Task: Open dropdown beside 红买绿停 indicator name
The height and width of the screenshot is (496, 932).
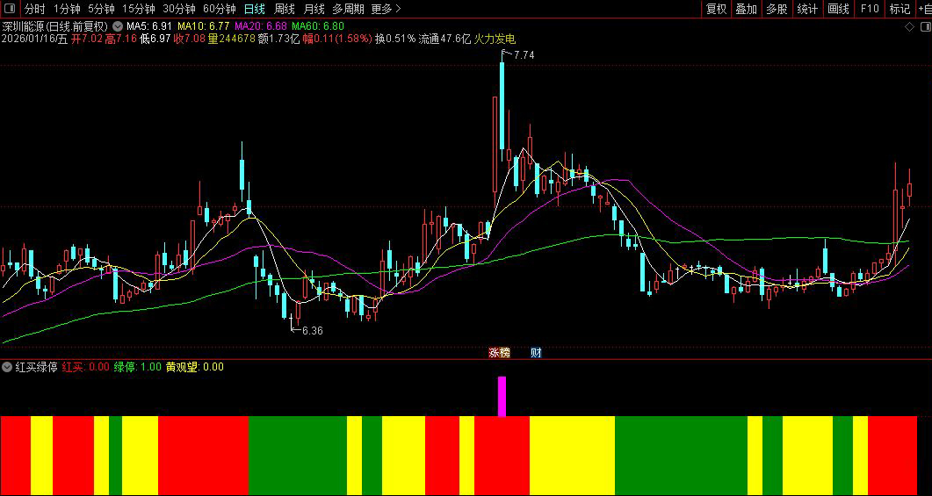Action: pyautogui.click(x=6, y=366)
